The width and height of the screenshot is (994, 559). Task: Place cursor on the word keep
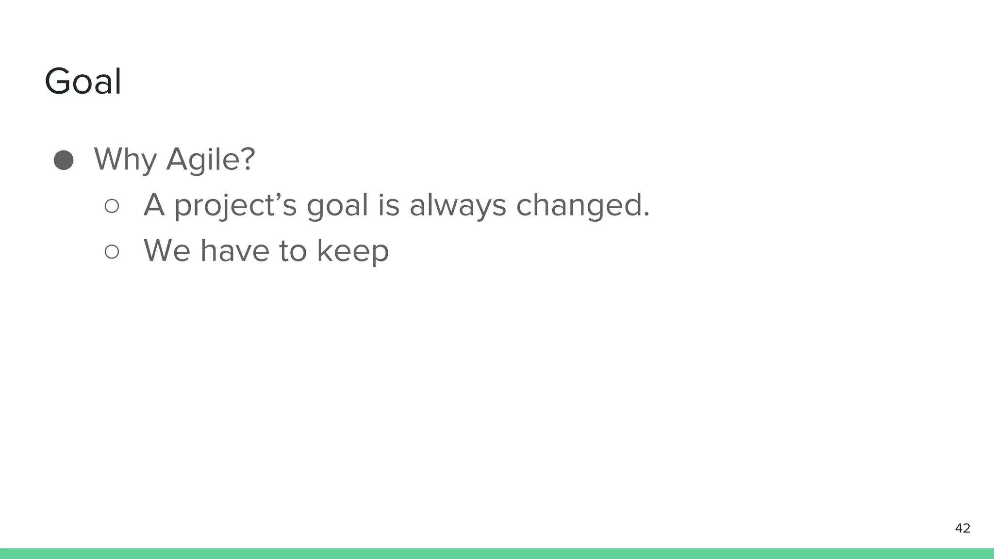click(353, 252)
